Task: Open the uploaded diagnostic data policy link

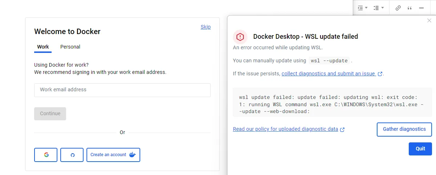Action: [x=285, y=129]
